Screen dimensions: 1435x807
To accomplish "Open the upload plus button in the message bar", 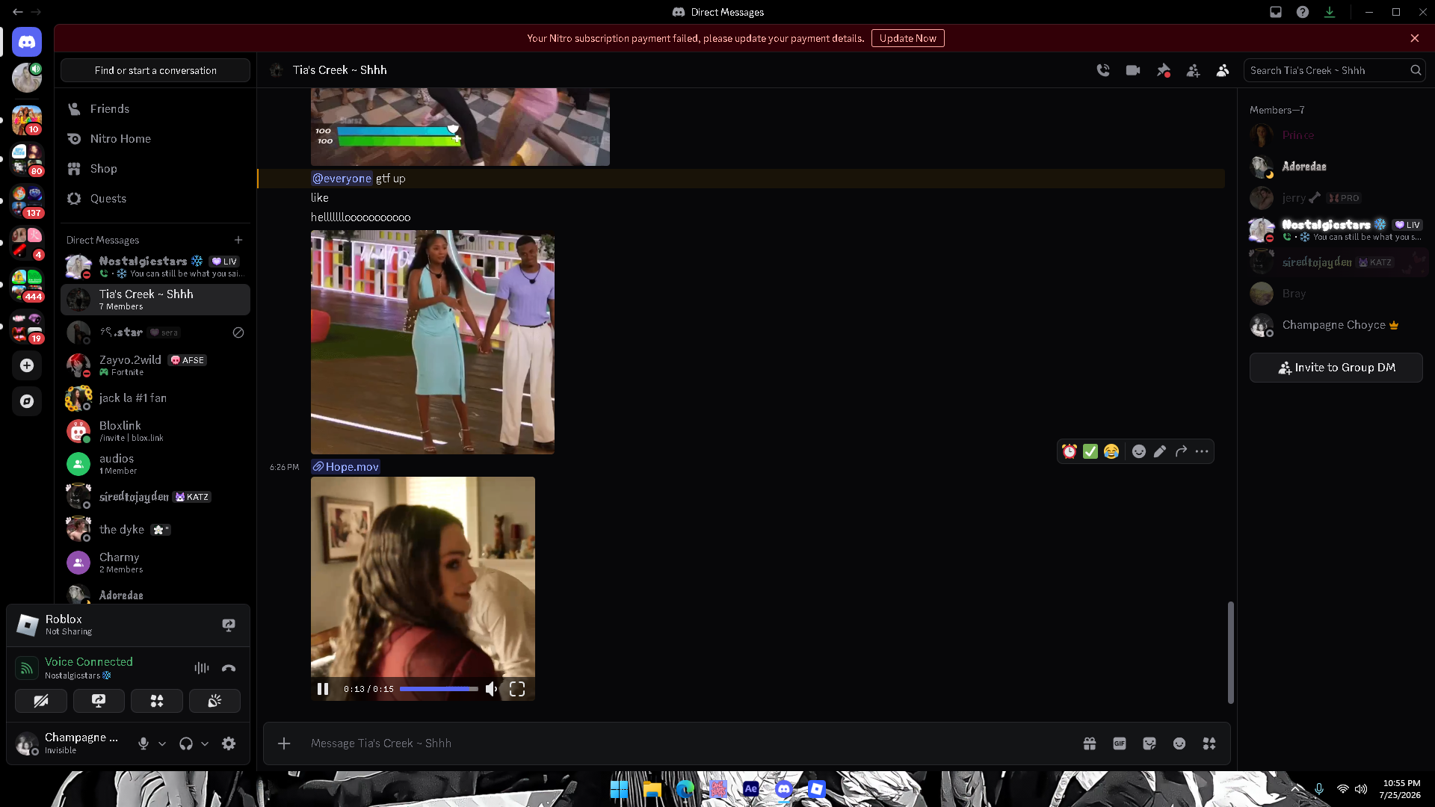I will [x=284, y=743].
